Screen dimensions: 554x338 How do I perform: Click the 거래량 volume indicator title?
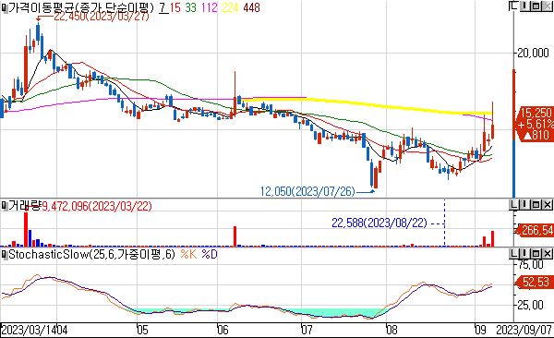(24, 205)
